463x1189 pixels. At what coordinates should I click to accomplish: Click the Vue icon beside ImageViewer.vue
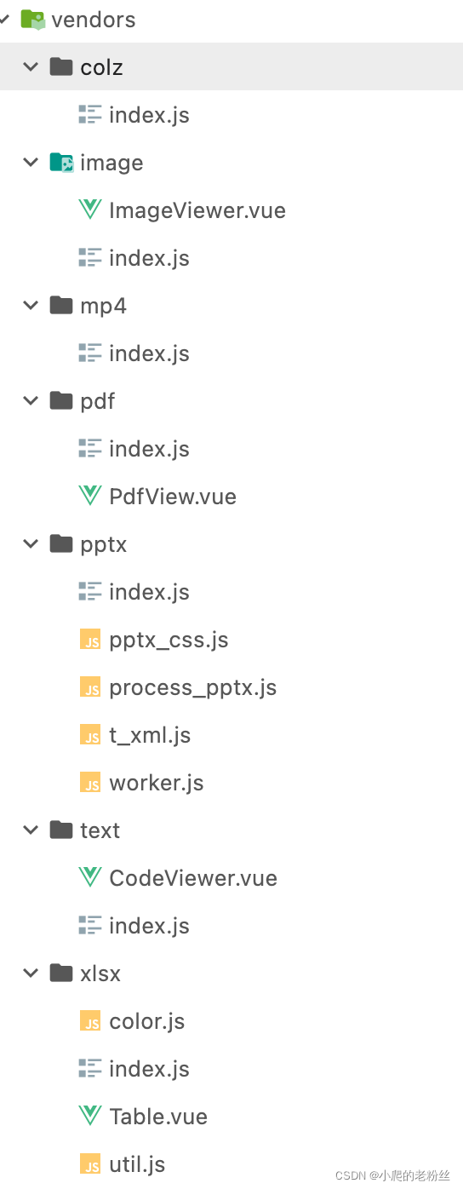[x=90, y=210]
